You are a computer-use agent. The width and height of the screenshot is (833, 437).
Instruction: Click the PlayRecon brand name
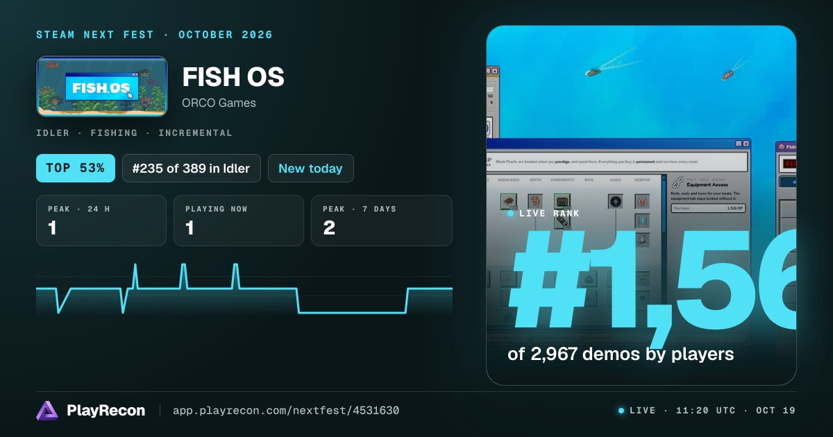pyautogui.click(x=106, y=411)
